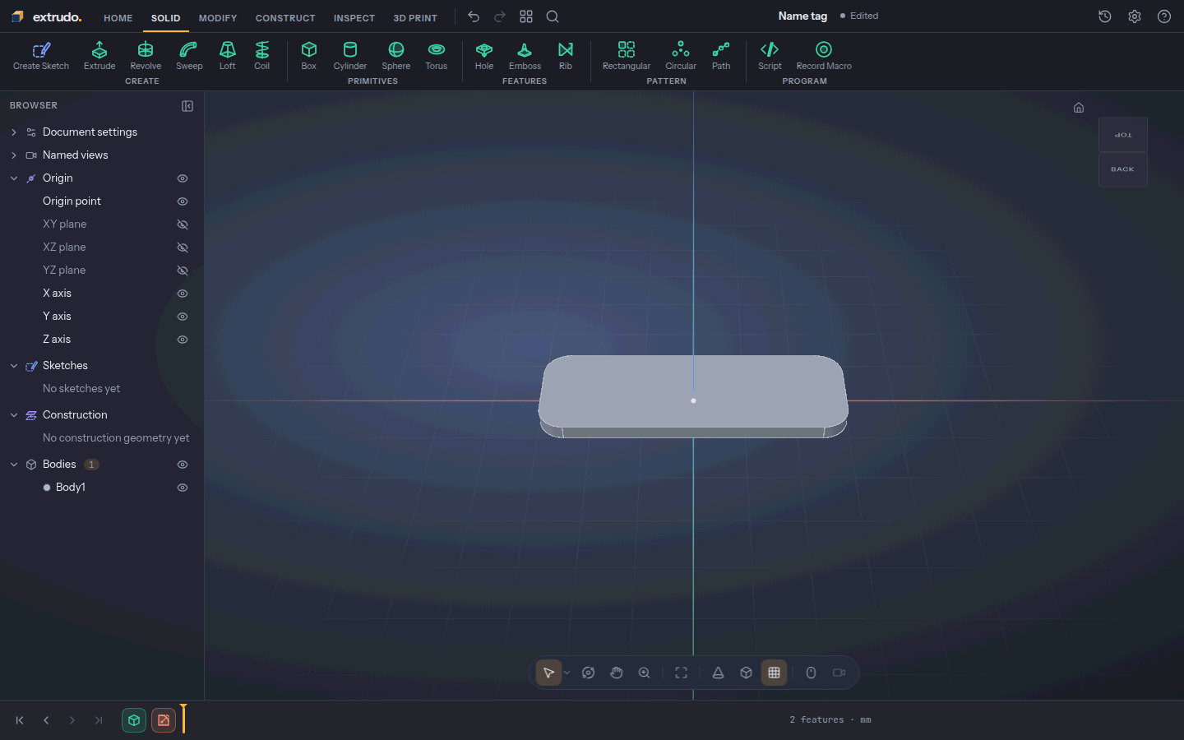Select the Path pattern tool
Viewport: 1184px width, 740px height.
click(x=721, y=56)
